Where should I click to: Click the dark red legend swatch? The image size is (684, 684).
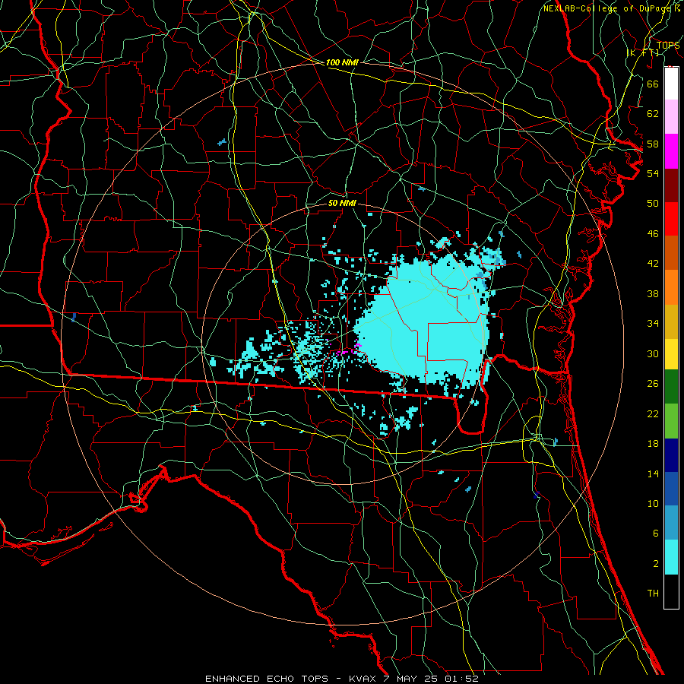tap(671, 185)
